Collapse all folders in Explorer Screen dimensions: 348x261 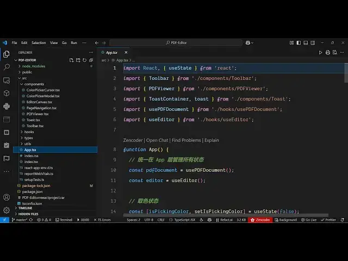pos(91,60)
